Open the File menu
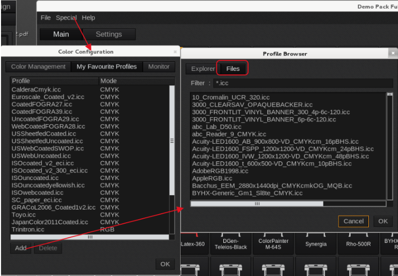Screen dimensions: 398x276 46,18
